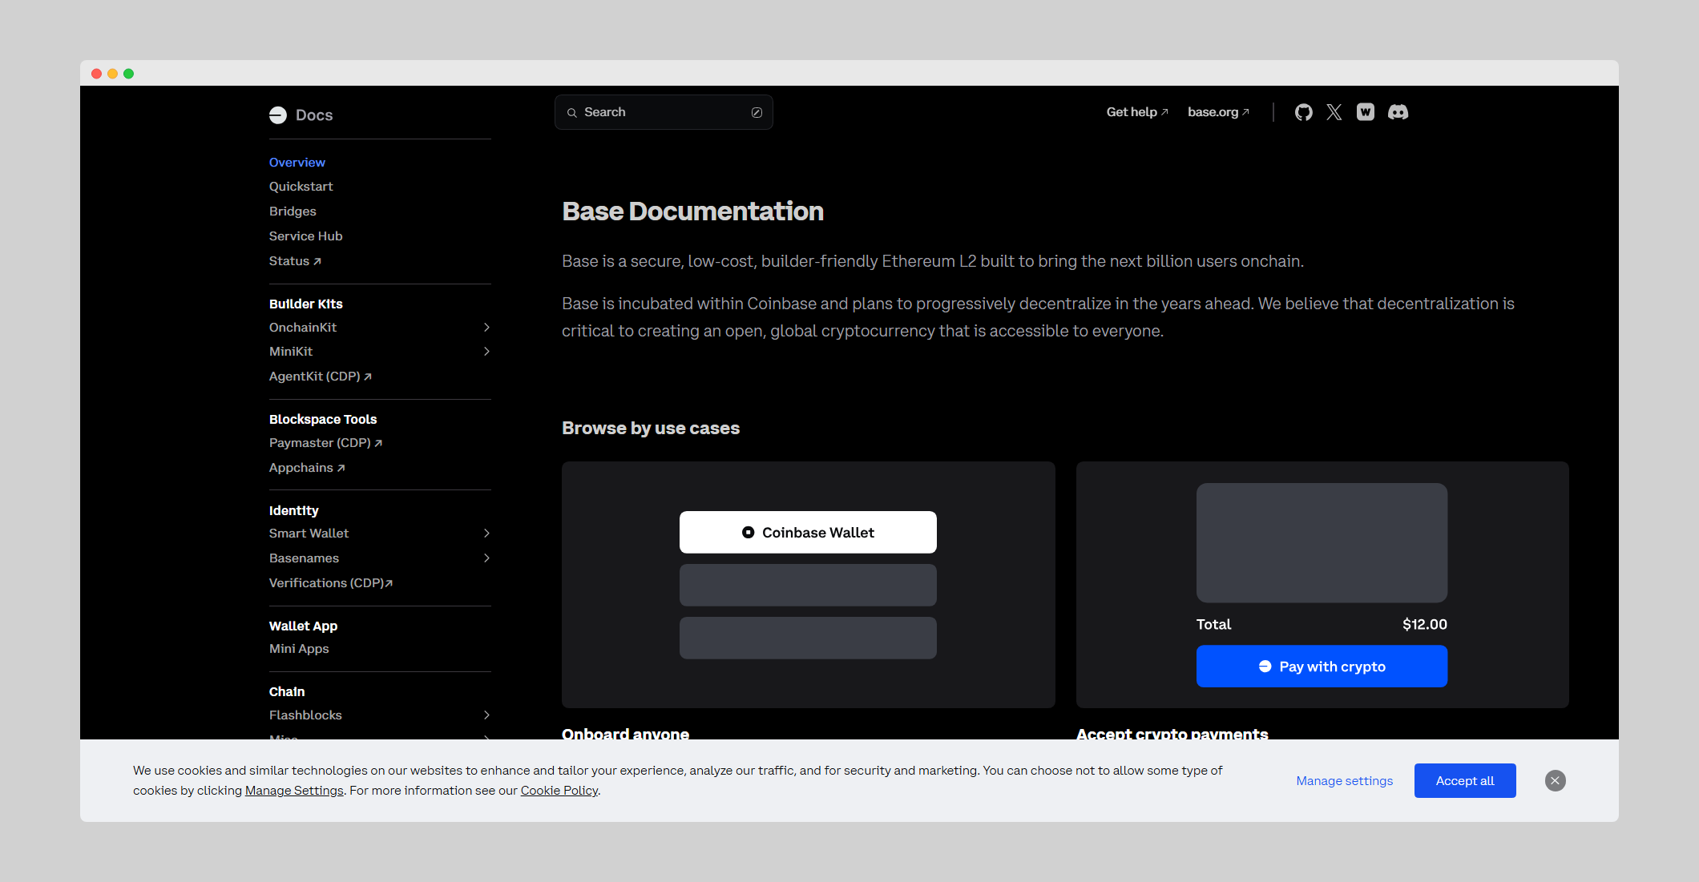Image resolution: width=1699 pixels, height=882 pixels.
Task: Open the Verifications (CDP) external link
Action: [x=331, y=583]
